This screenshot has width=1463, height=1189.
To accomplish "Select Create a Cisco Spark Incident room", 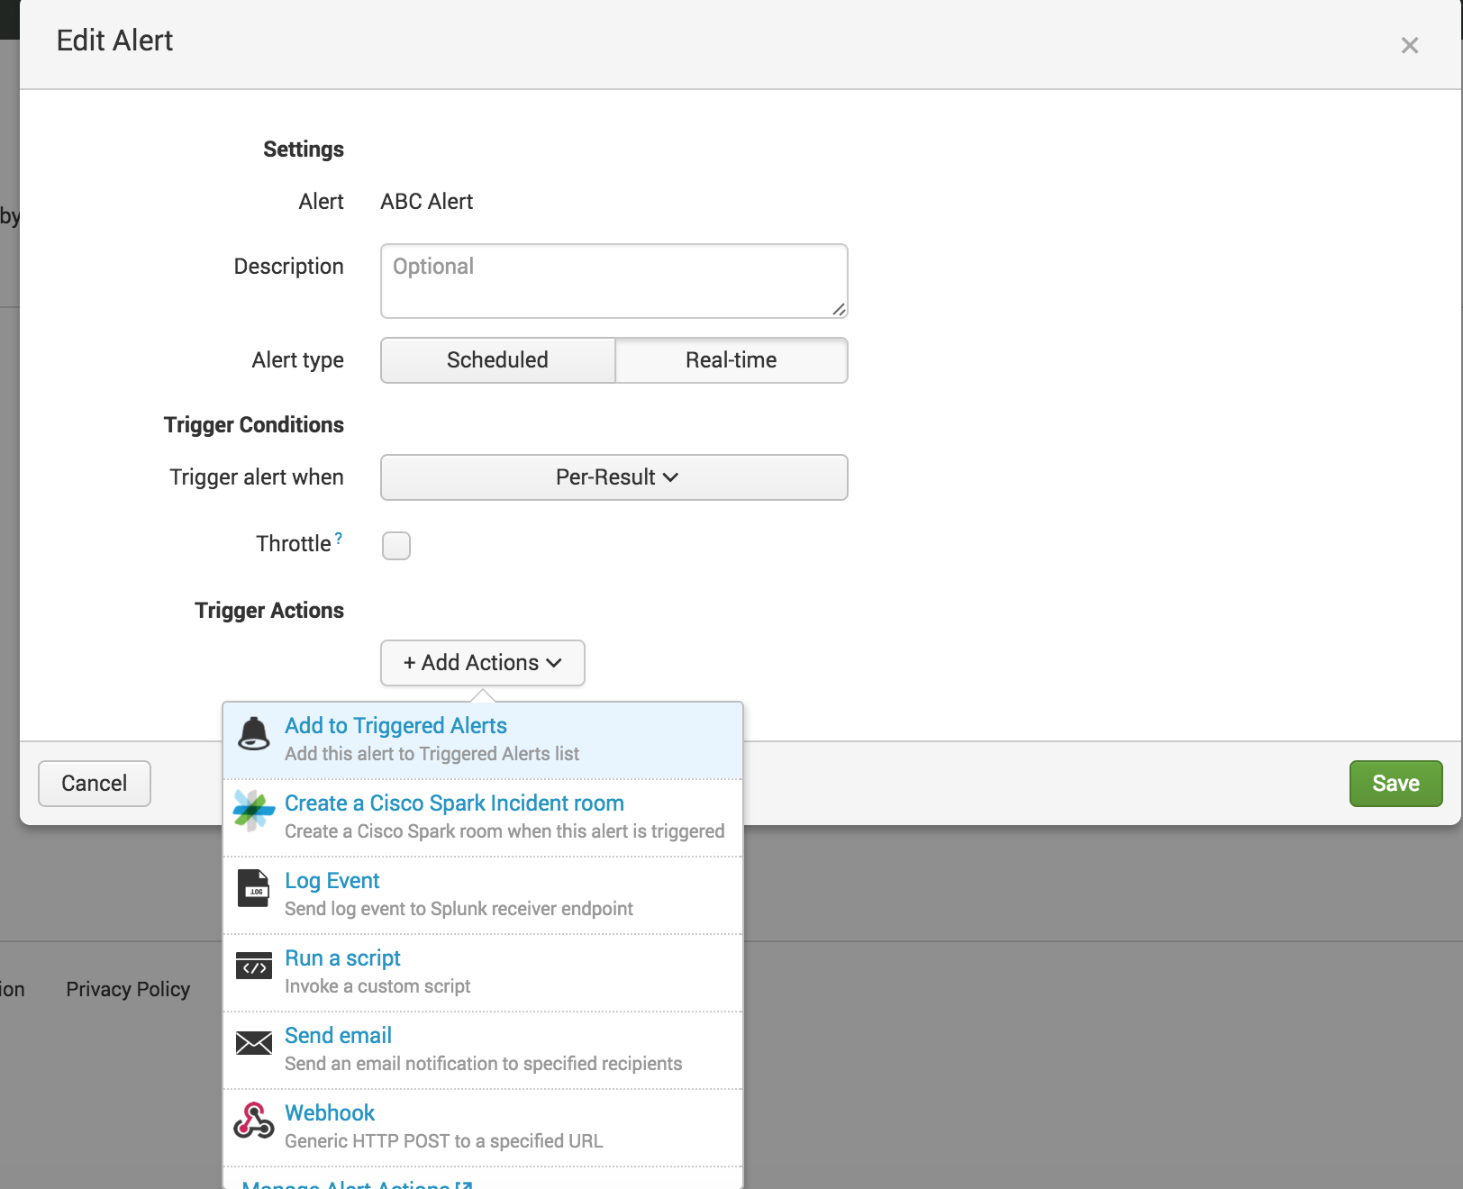I will pos(454,803).
